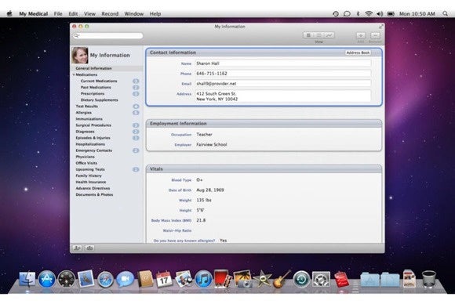Click the Email field
Viewport: 455px width, 304px height.
click(x=283, y=84)
